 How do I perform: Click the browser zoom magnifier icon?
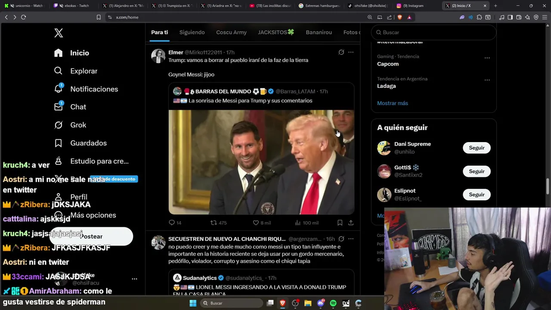click(370, 17)
